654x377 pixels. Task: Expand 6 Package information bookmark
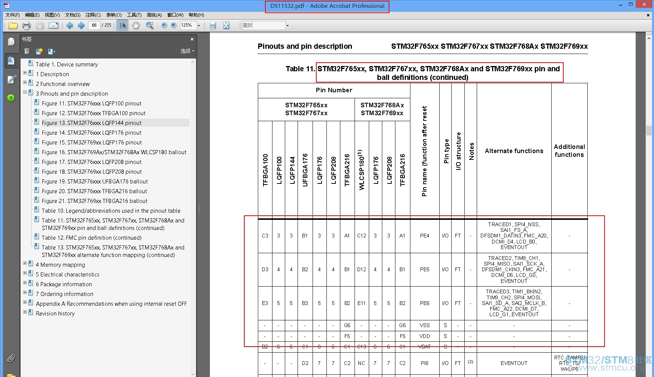coord(25,283)
